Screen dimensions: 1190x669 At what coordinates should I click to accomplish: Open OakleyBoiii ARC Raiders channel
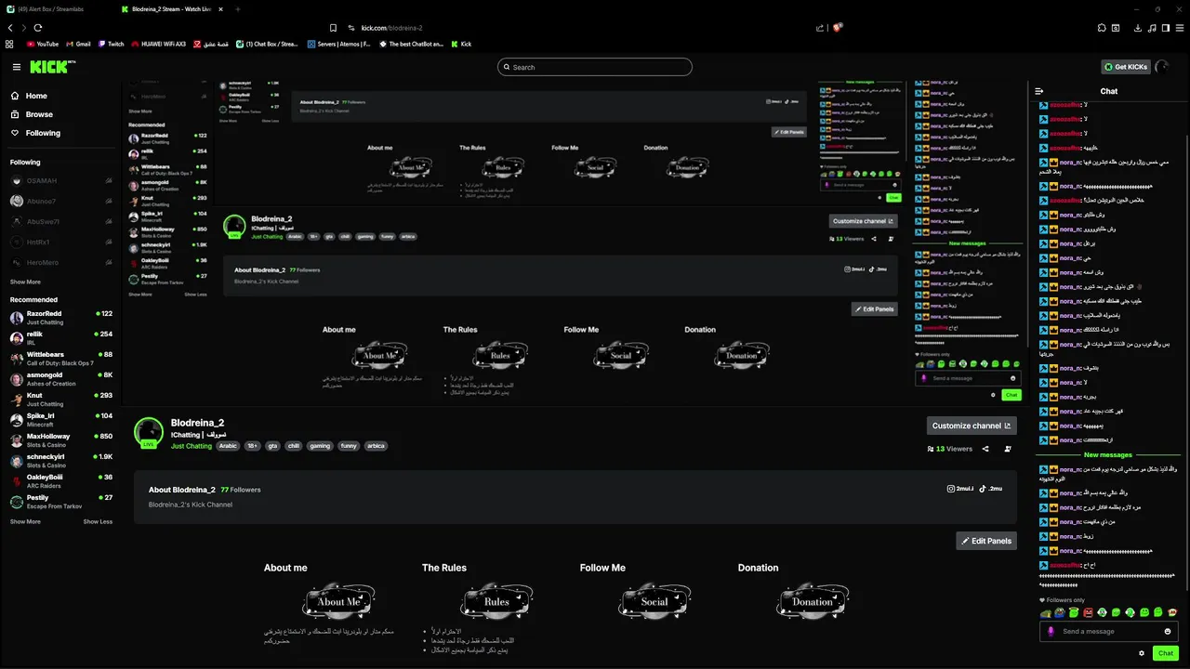pyautogui.click(x=61, y=481)
